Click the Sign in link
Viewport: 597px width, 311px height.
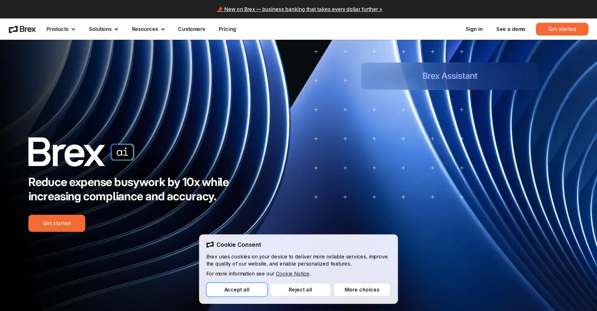[474, 29]
